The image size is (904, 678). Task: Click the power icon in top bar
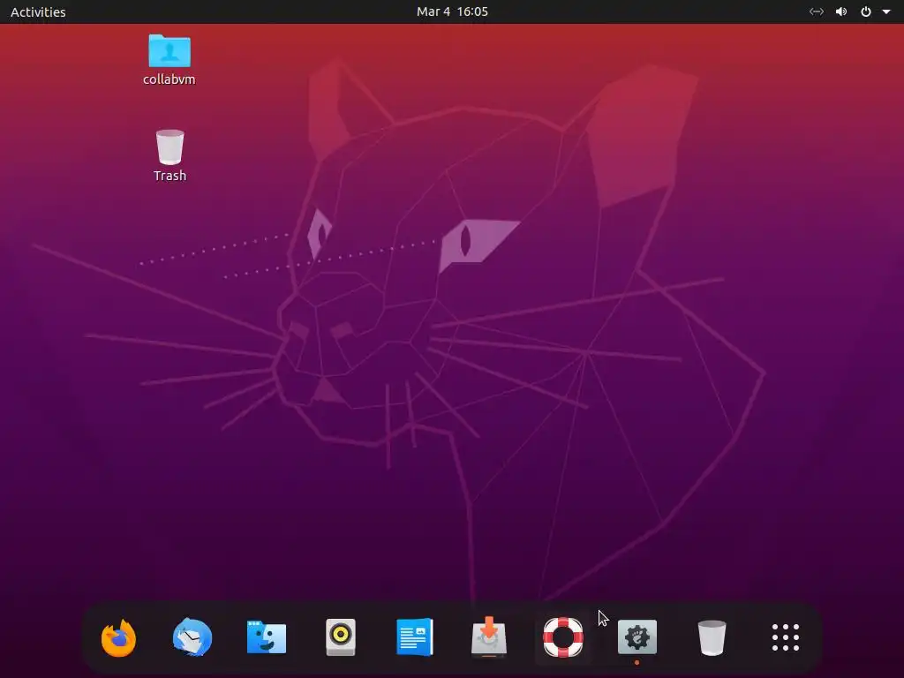click(x=866, y=11)
